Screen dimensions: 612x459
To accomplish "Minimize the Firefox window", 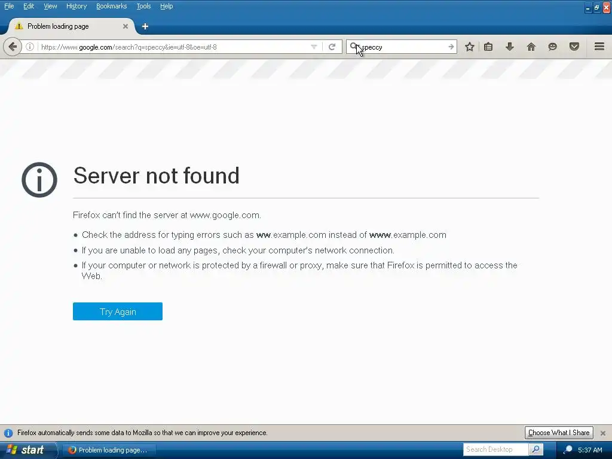I will [588, 7].
